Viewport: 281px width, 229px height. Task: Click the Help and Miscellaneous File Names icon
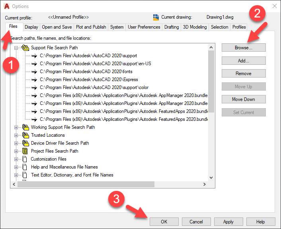click(25, 167)
